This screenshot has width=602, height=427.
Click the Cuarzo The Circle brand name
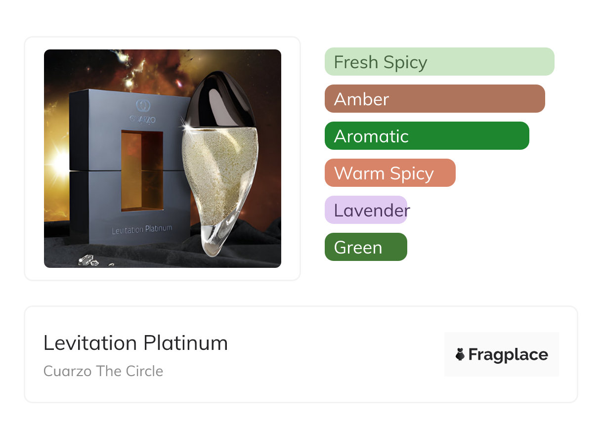(x=103, y=371)
